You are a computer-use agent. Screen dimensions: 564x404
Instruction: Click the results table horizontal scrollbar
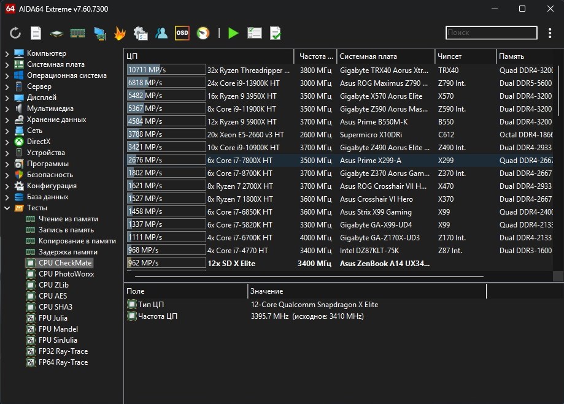tap(307, 276)
